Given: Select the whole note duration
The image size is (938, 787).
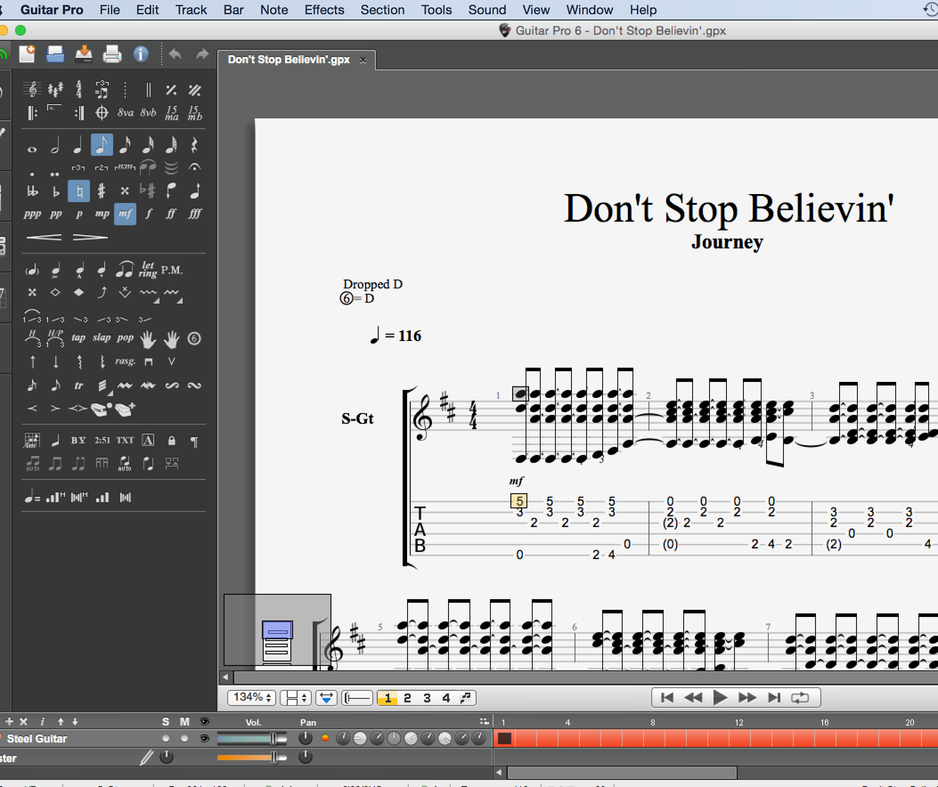Looking at the screenshot, I should tap(32, 149).
